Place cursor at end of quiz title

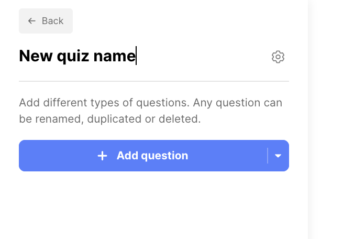tap(136, 56)
